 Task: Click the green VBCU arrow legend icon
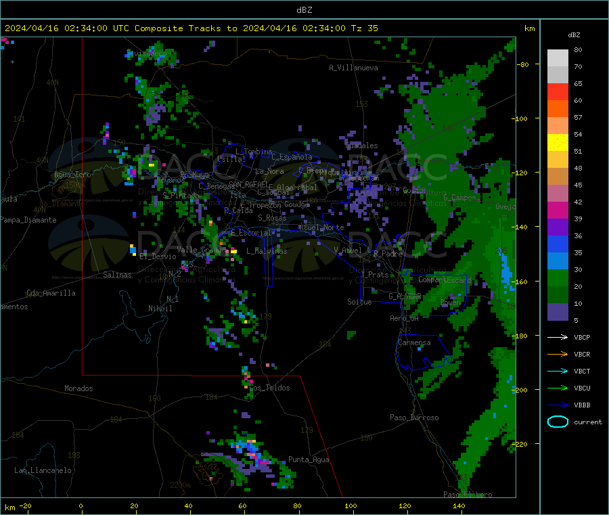[558, 388]
